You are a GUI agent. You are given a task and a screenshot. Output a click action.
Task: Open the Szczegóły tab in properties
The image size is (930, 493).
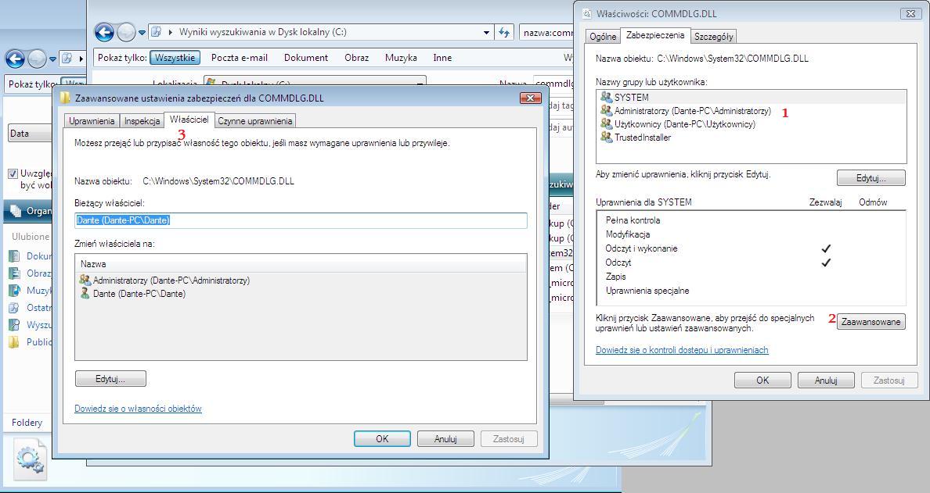[713, 37]
